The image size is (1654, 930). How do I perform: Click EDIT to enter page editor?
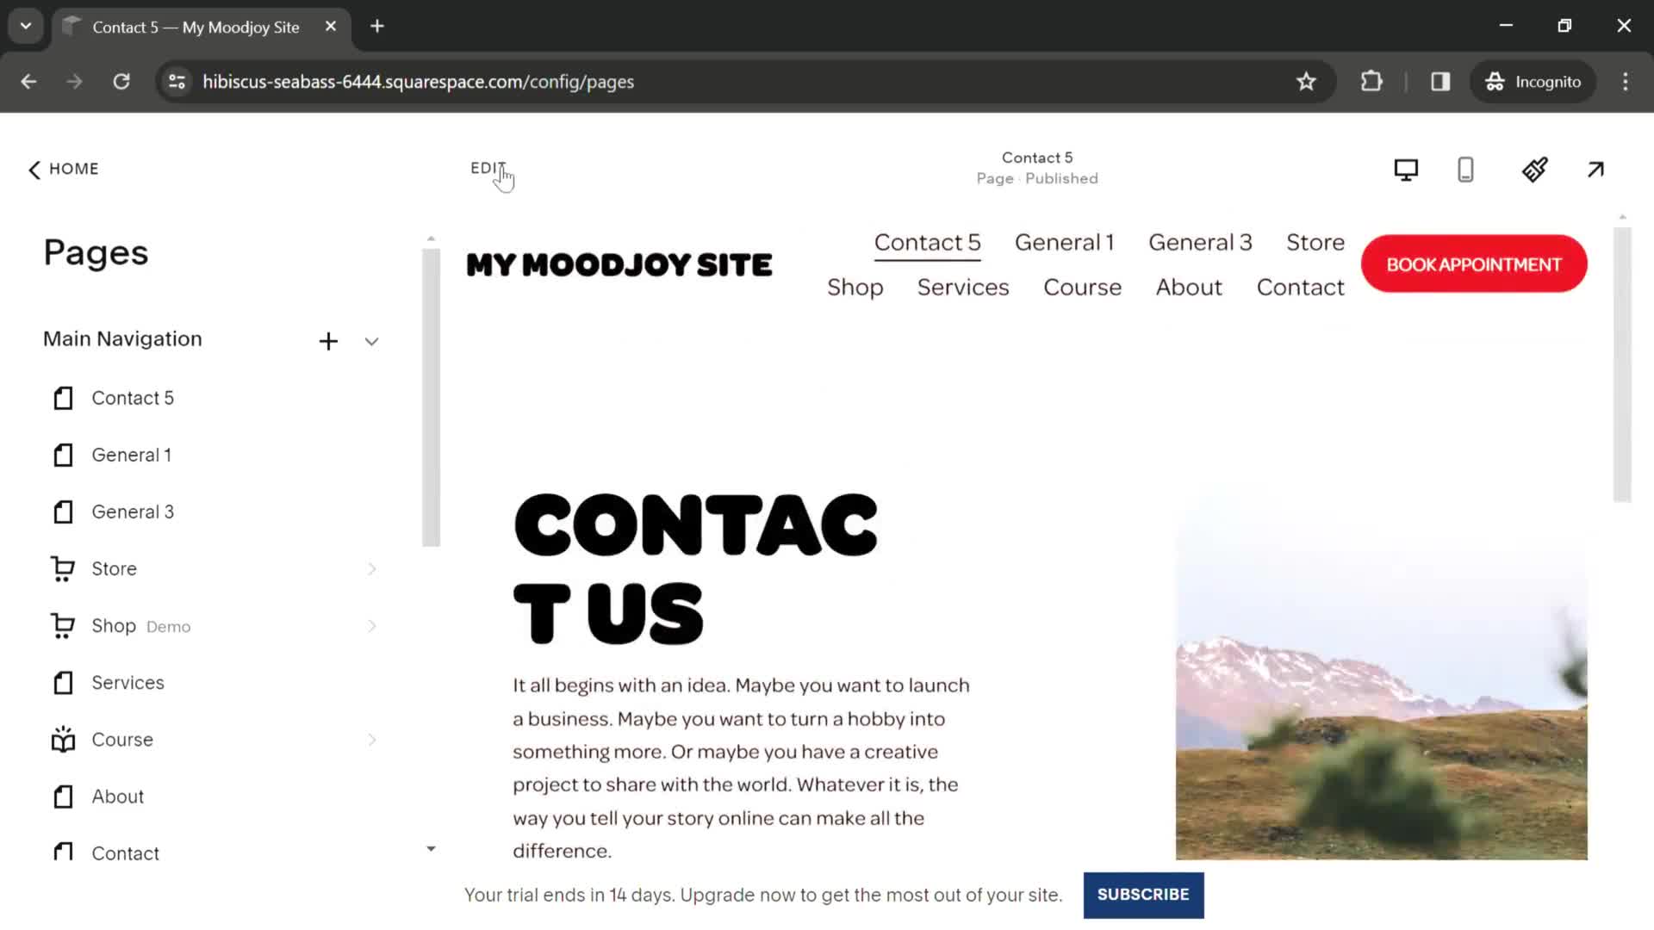488,168
